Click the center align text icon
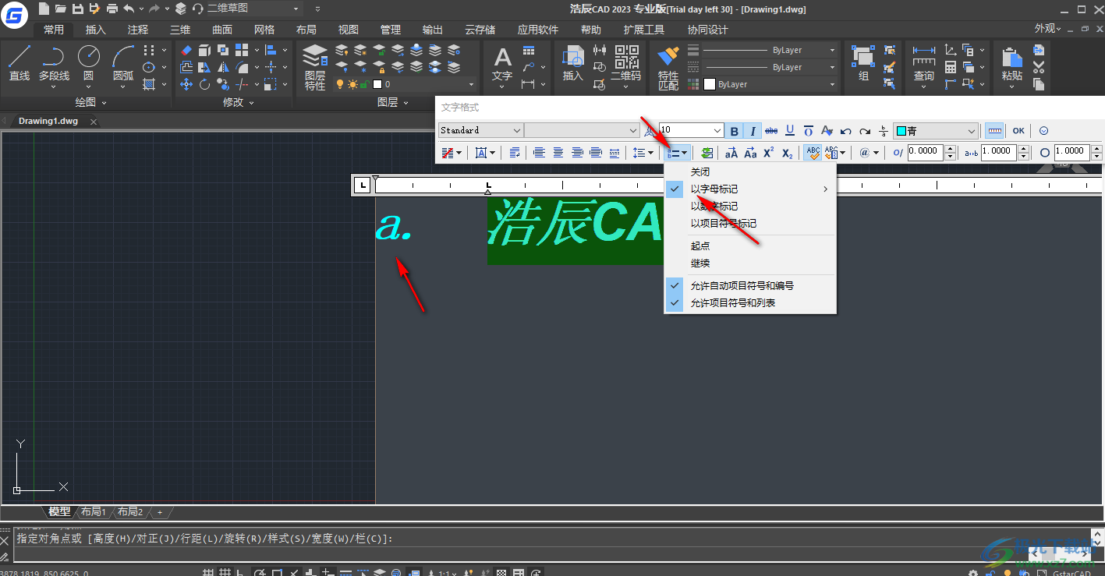Viewport: 1105px width, 576px height. click(558, 153)
